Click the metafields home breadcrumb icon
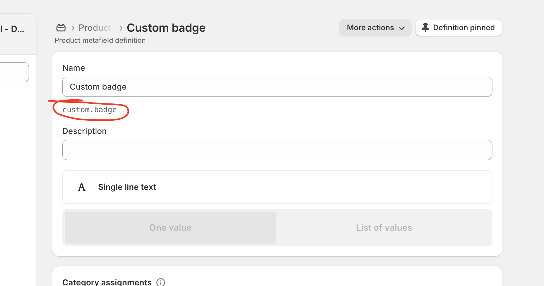This screenshot has width=544, height=286. (x=61, y=28)
